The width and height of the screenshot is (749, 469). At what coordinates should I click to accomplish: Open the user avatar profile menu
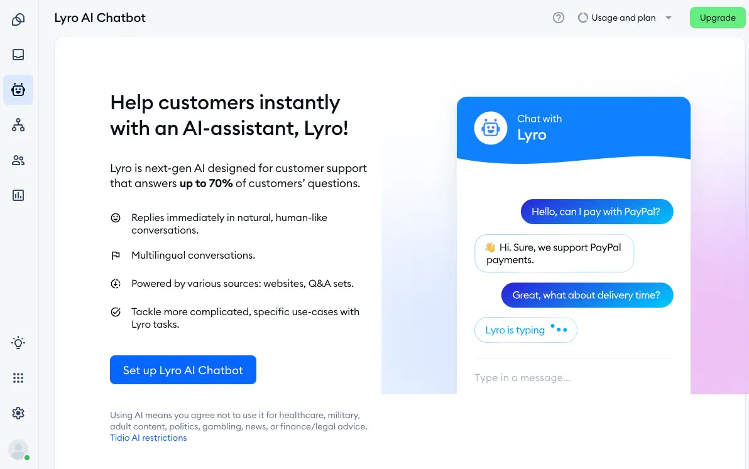pos(19,450)
